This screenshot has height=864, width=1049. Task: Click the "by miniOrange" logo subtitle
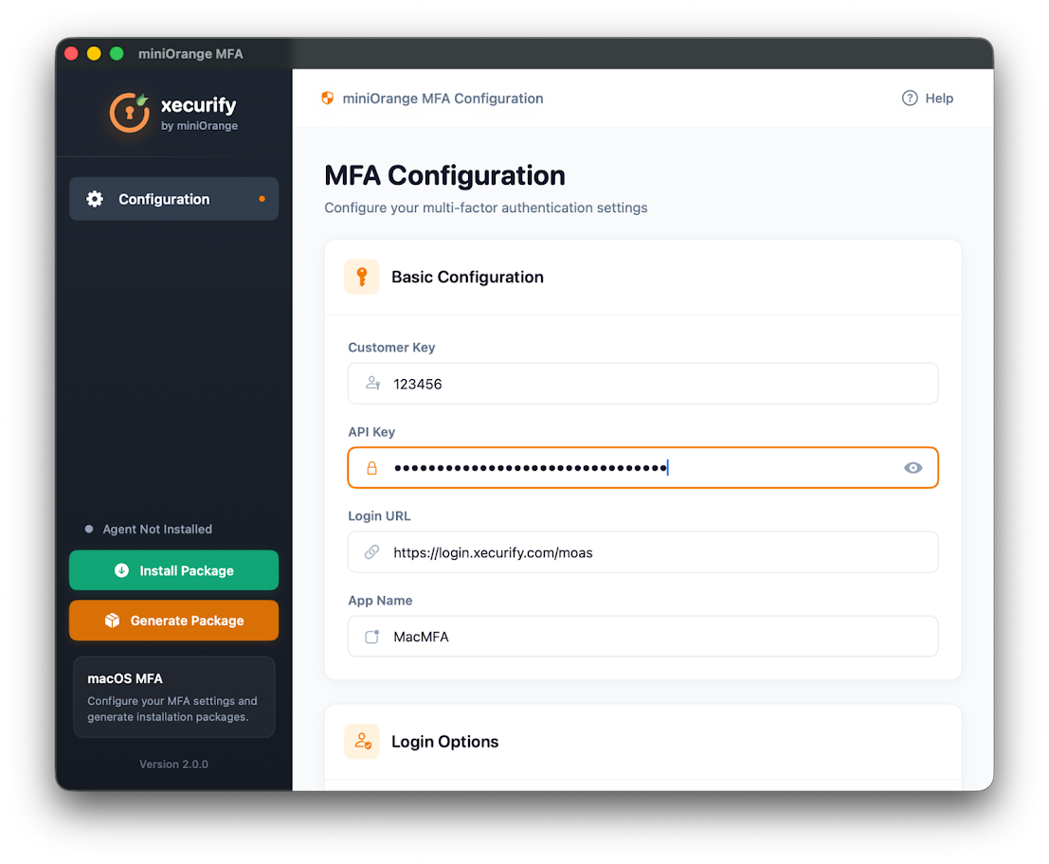[199, 126]
